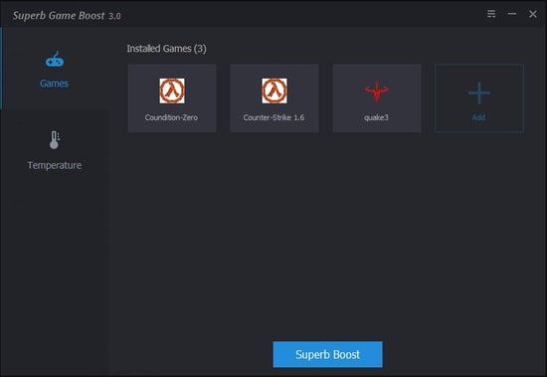
Task: Minimize the Superb Game Boost window
Action: click(x=512, y=14)
